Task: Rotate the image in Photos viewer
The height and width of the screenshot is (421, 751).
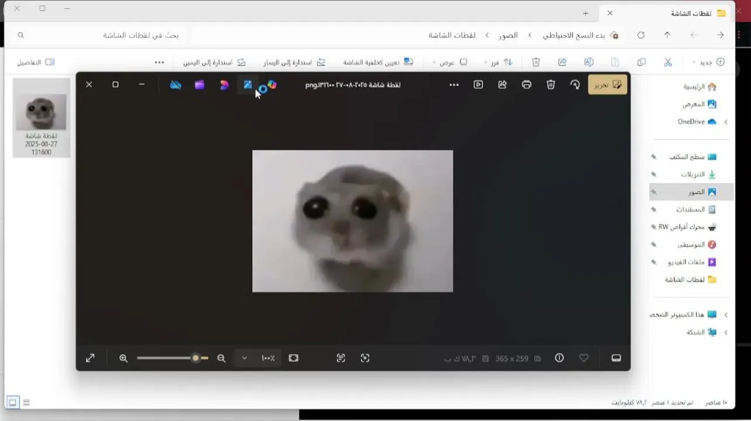Action: tap(575, 85)
